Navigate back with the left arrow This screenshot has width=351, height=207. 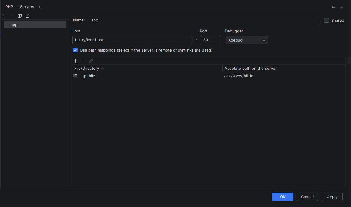[x=334, y=7]
